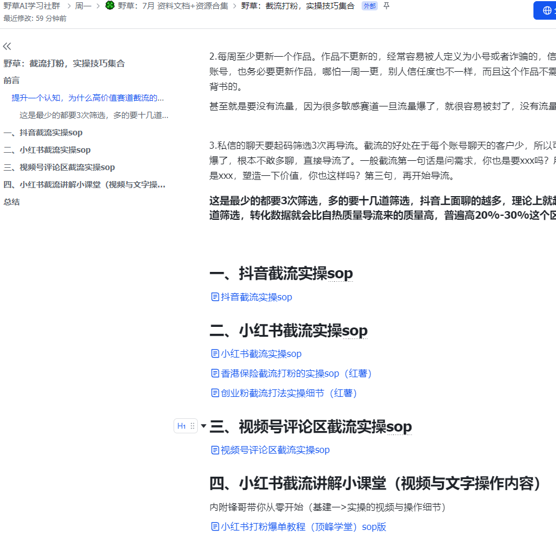This screenshot has width=556, height=545.
Task: Open document link 视频号评论区截流实操sop
Action: tap(275, 450)
